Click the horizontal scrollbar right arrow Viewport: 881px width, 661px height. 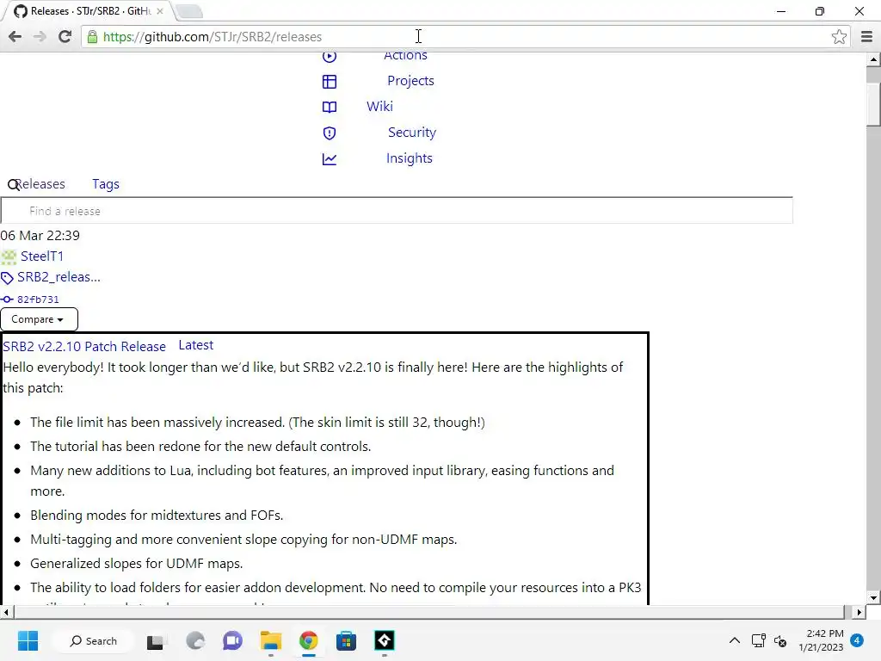pyautogui.click(x=859, y=612)
